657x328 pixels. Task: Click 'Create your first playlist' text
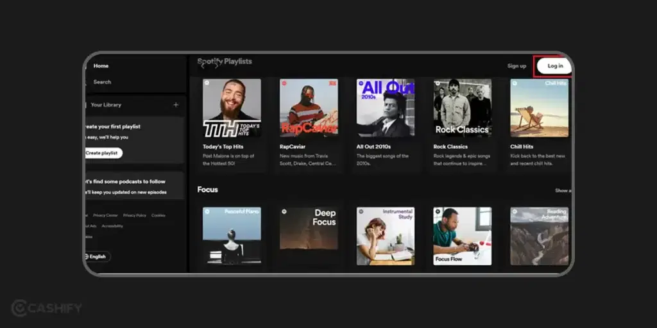tap(112, 127)
